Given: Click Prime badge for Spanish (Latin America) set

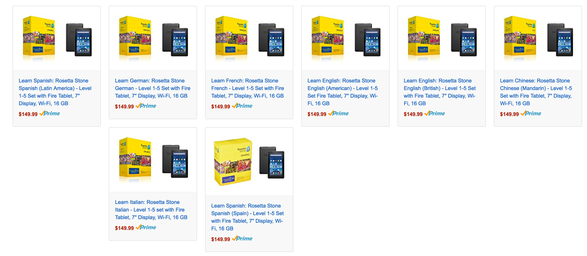Looking at the screenshot, I should click(50, 114).
